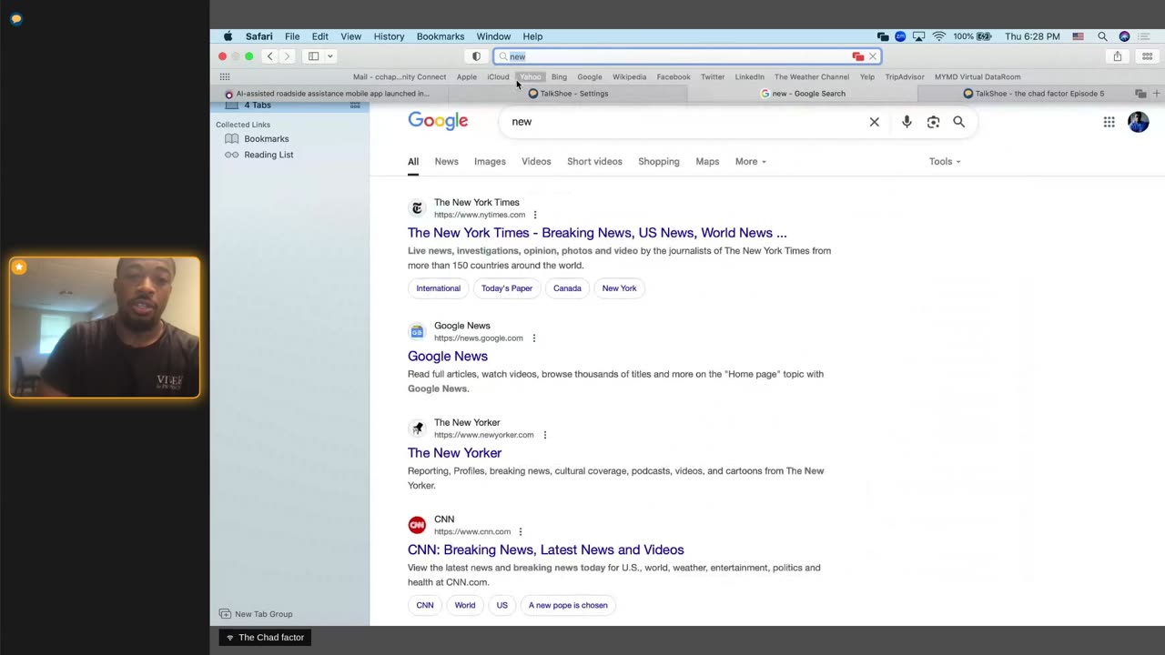The width and height of the screenshot is (1165, 655).
Task: Open the Google News result title
Action: pos(448,357)
